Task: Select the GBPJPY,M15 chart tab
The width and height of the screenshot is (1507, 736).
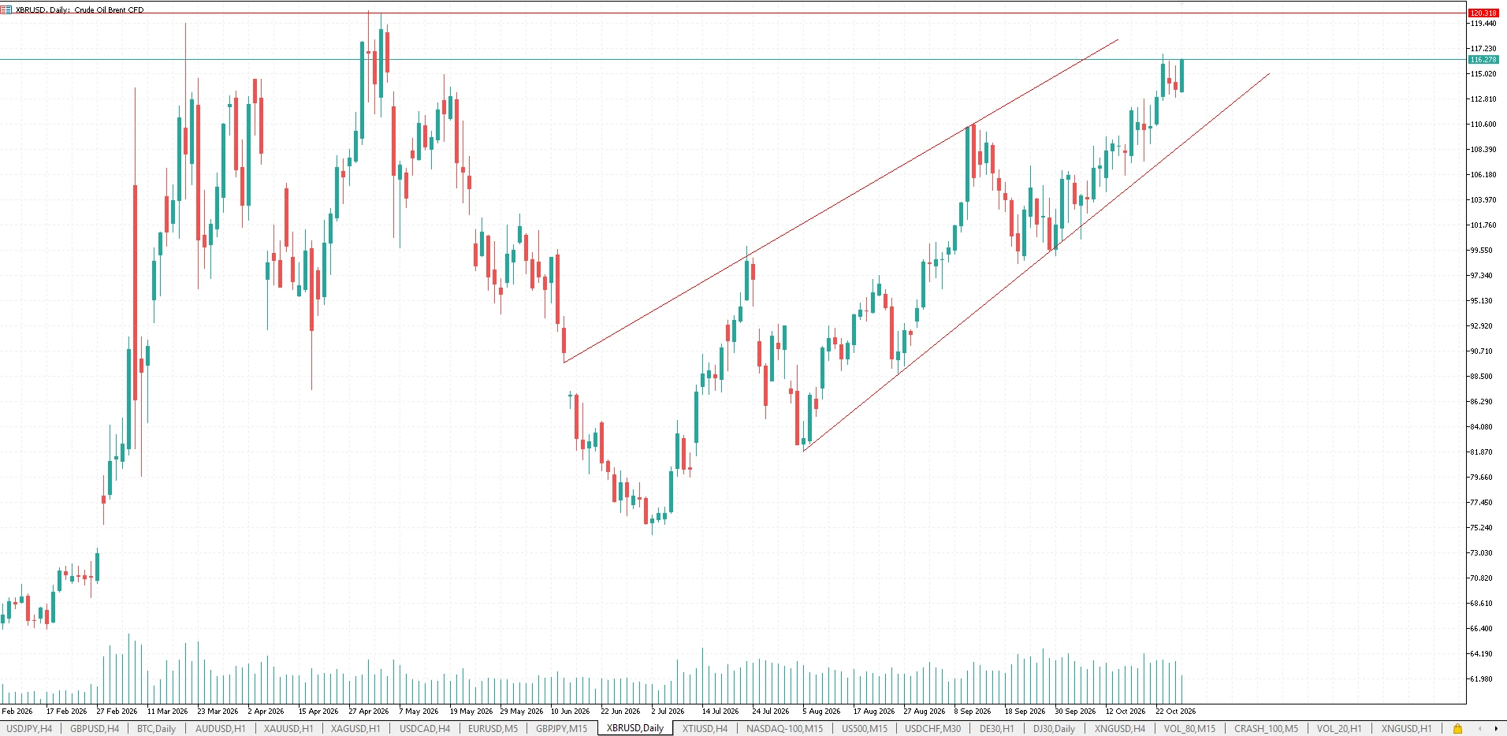Action: pos(561,729)
